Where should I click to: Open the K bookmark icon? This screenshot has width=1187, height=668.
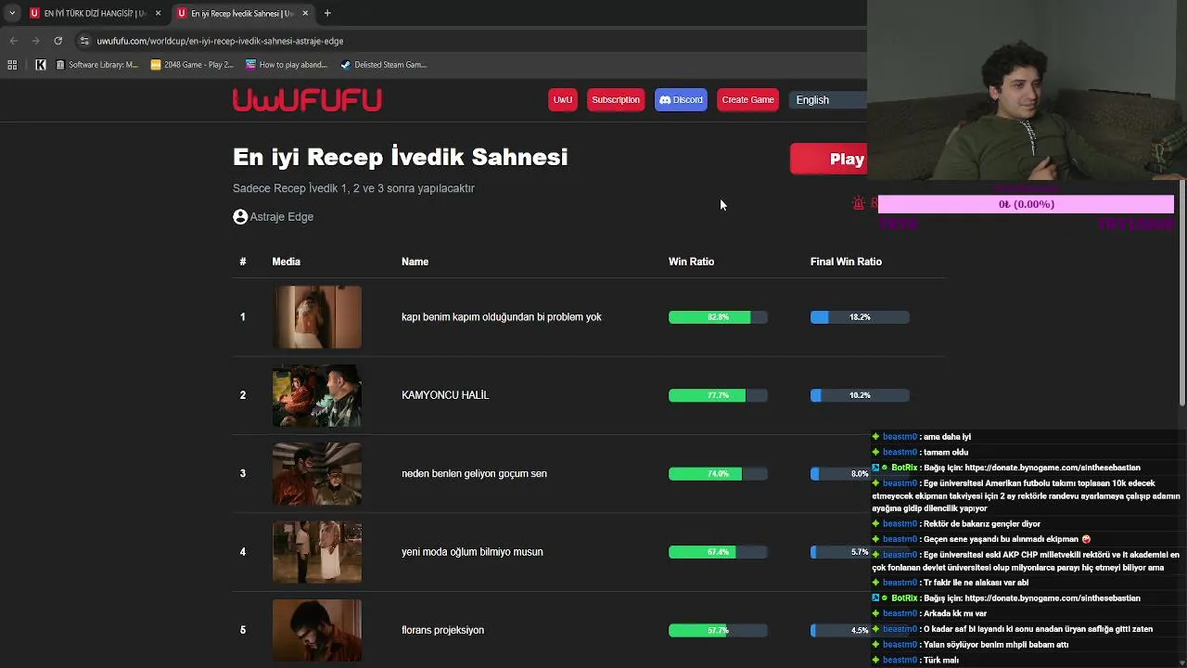click(x=41, y=65)
